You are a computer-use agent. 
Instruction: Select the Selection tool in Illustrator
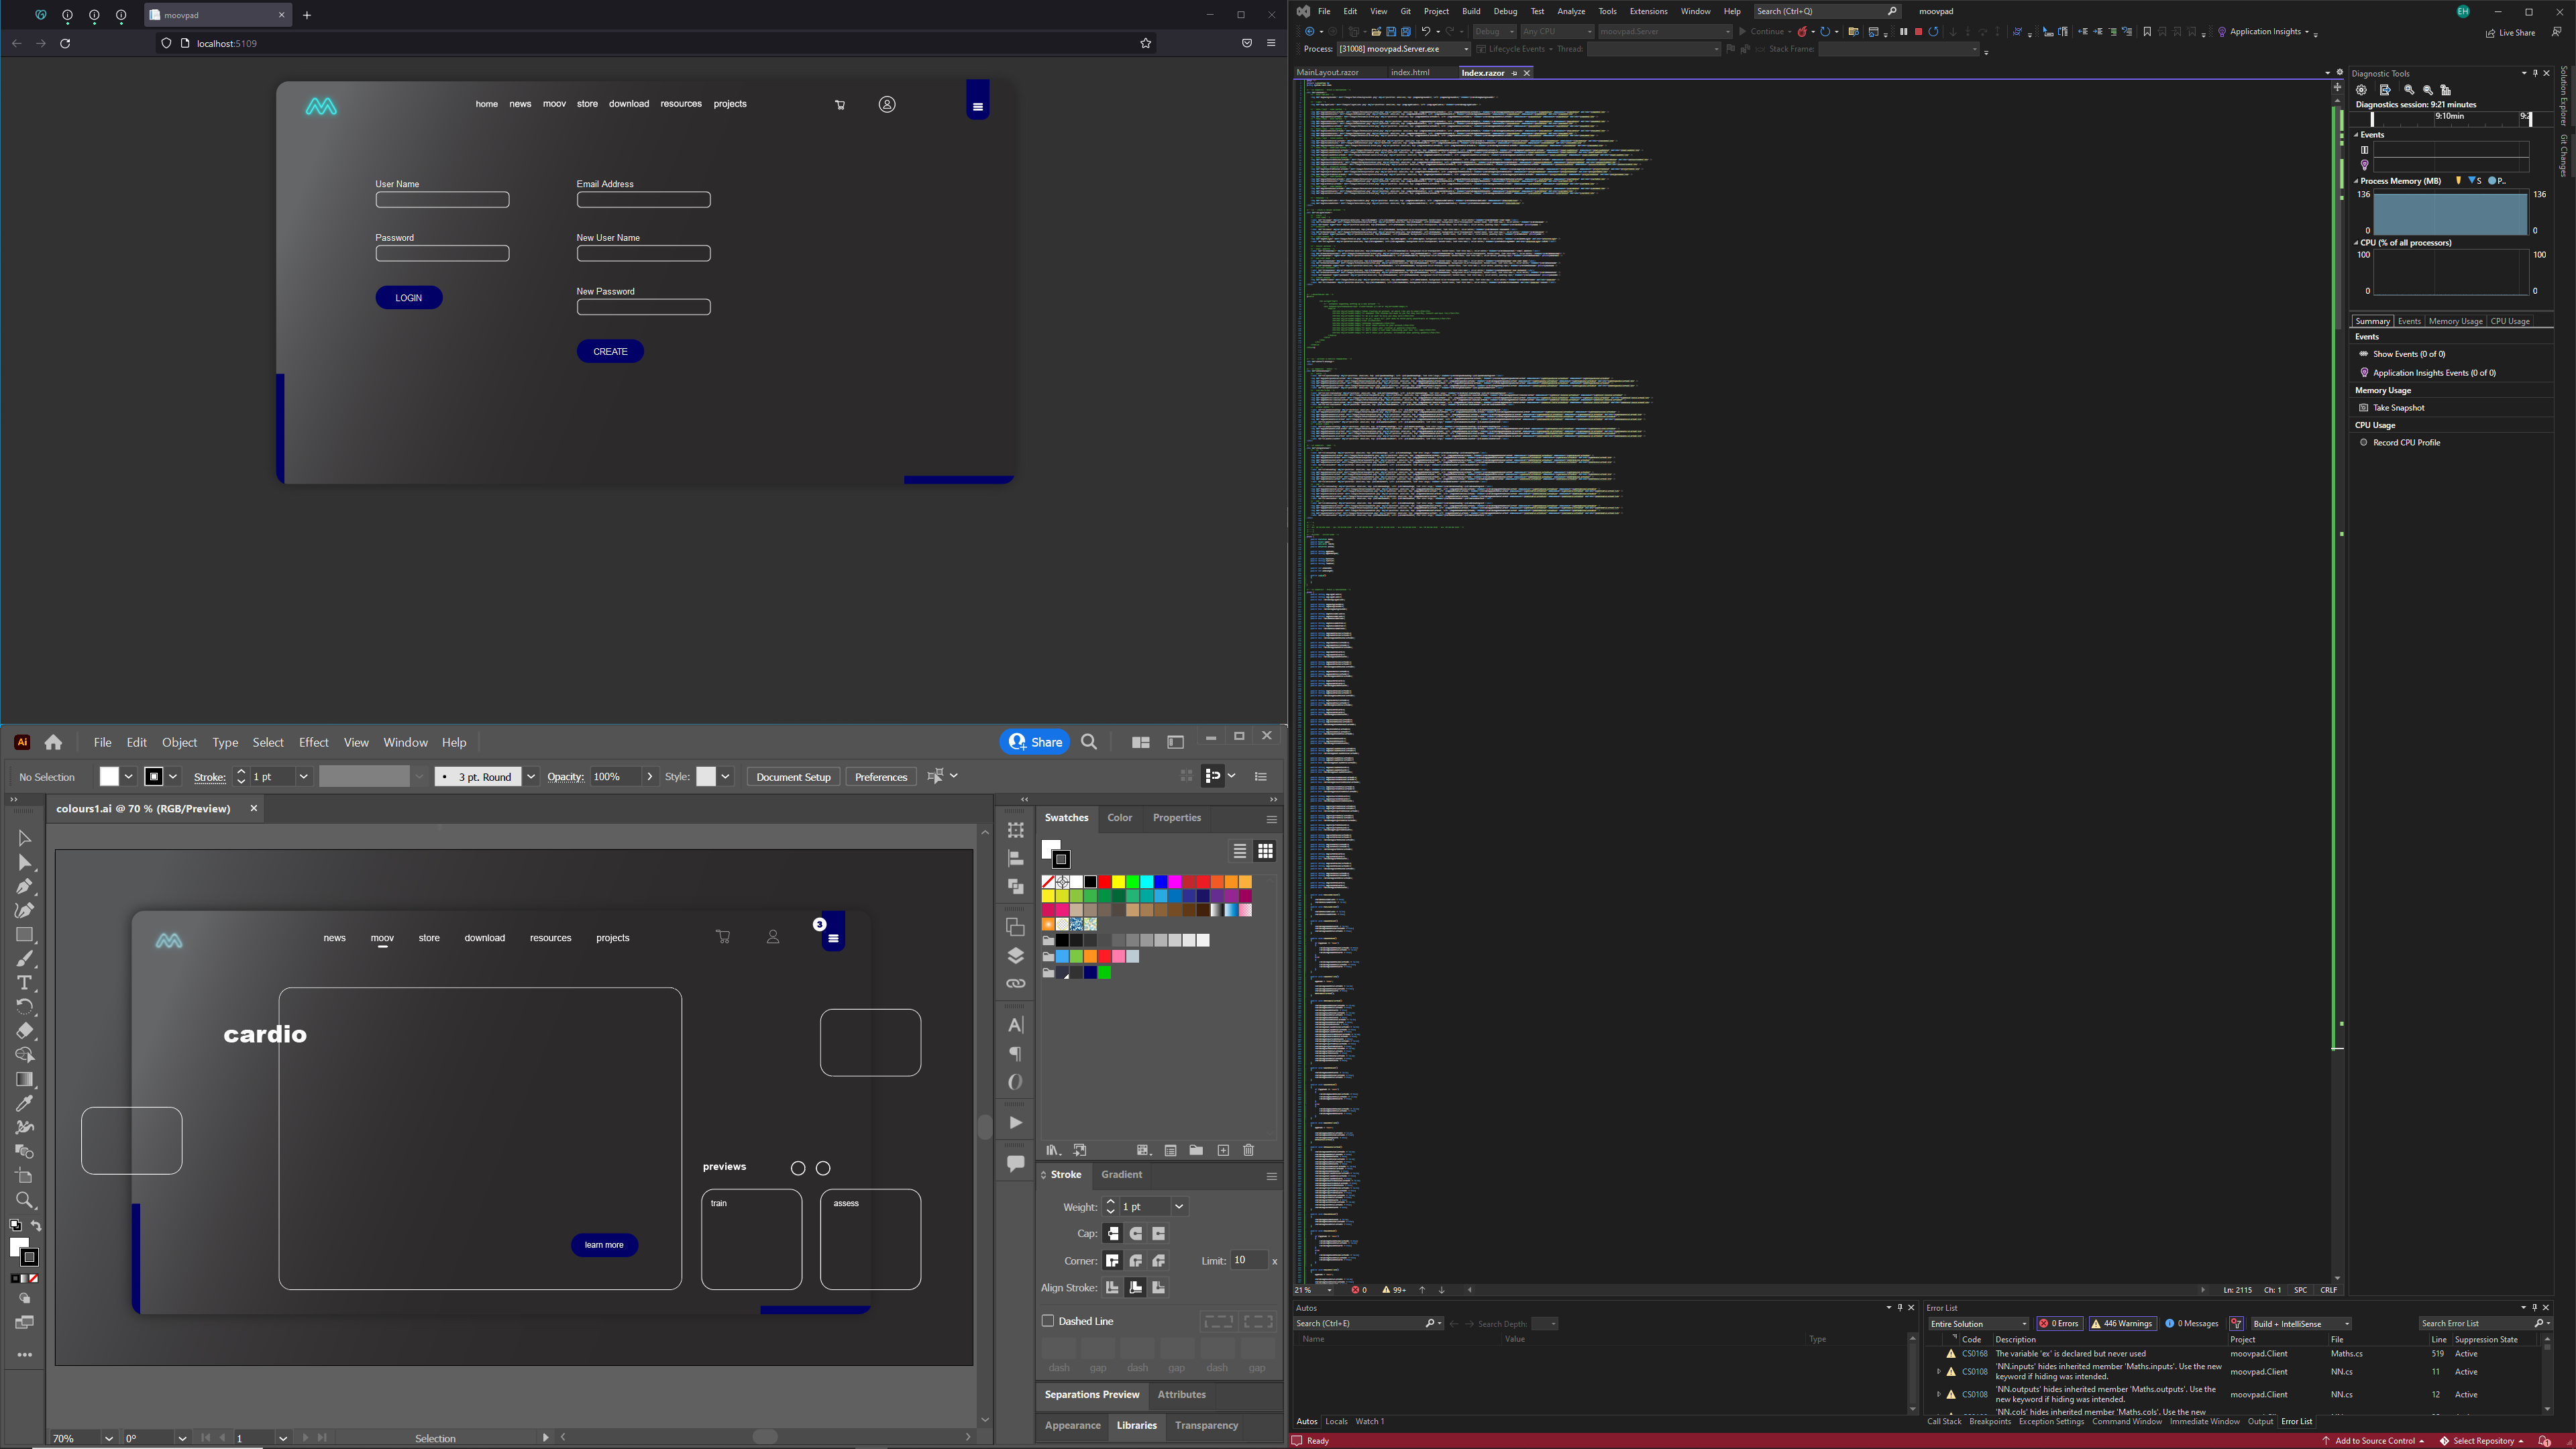click(25, 838)
